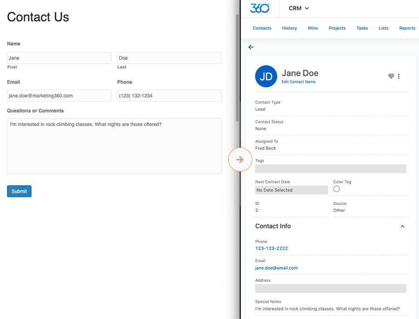
Task: Open the CRM dropdown menu
Action: coord(299,8)
